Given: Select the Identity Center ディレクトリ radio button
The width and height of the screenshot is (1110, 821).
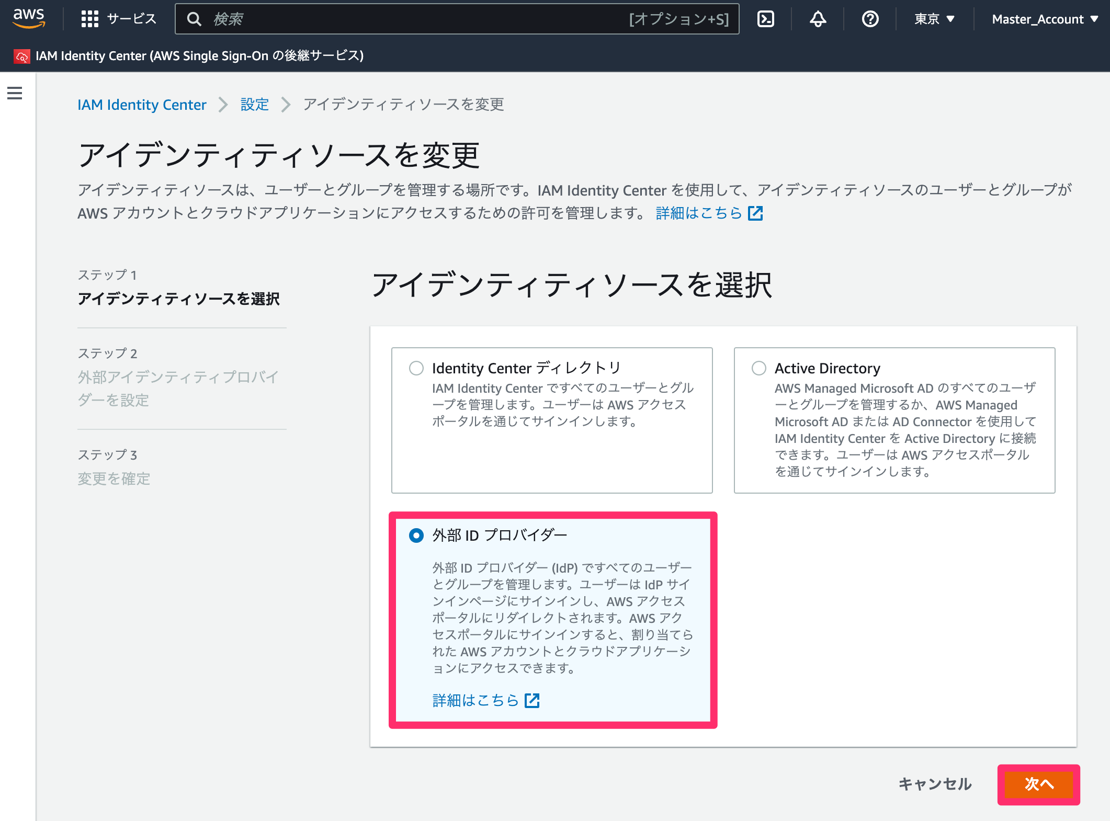Looking at the screenshot, I should click(x=416, y=368).
